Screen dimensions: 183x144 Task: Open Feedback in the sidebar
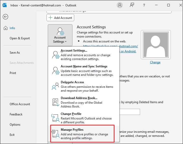pyautogui.click(x=16, y=114)
